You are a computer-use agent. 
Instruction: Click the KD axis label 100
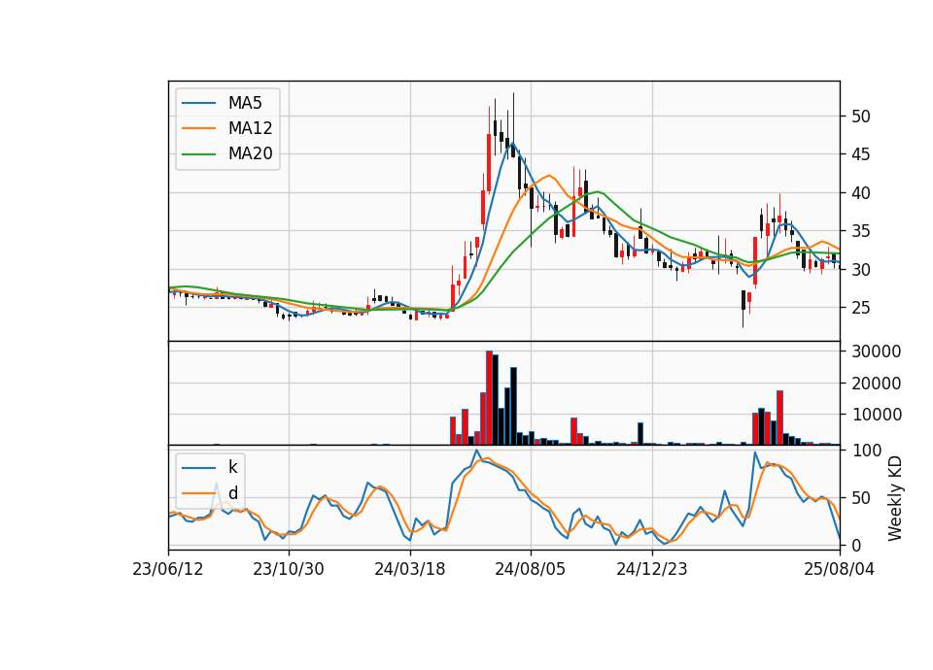[x=866, y=451]
